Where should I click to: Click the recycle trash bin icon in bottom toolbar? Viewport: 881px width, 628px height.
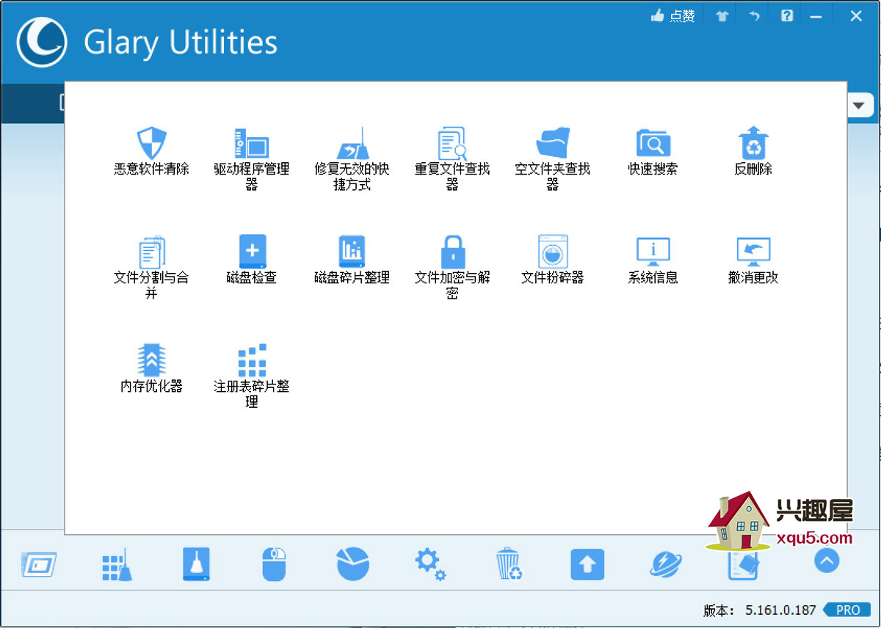pos(509,564)
